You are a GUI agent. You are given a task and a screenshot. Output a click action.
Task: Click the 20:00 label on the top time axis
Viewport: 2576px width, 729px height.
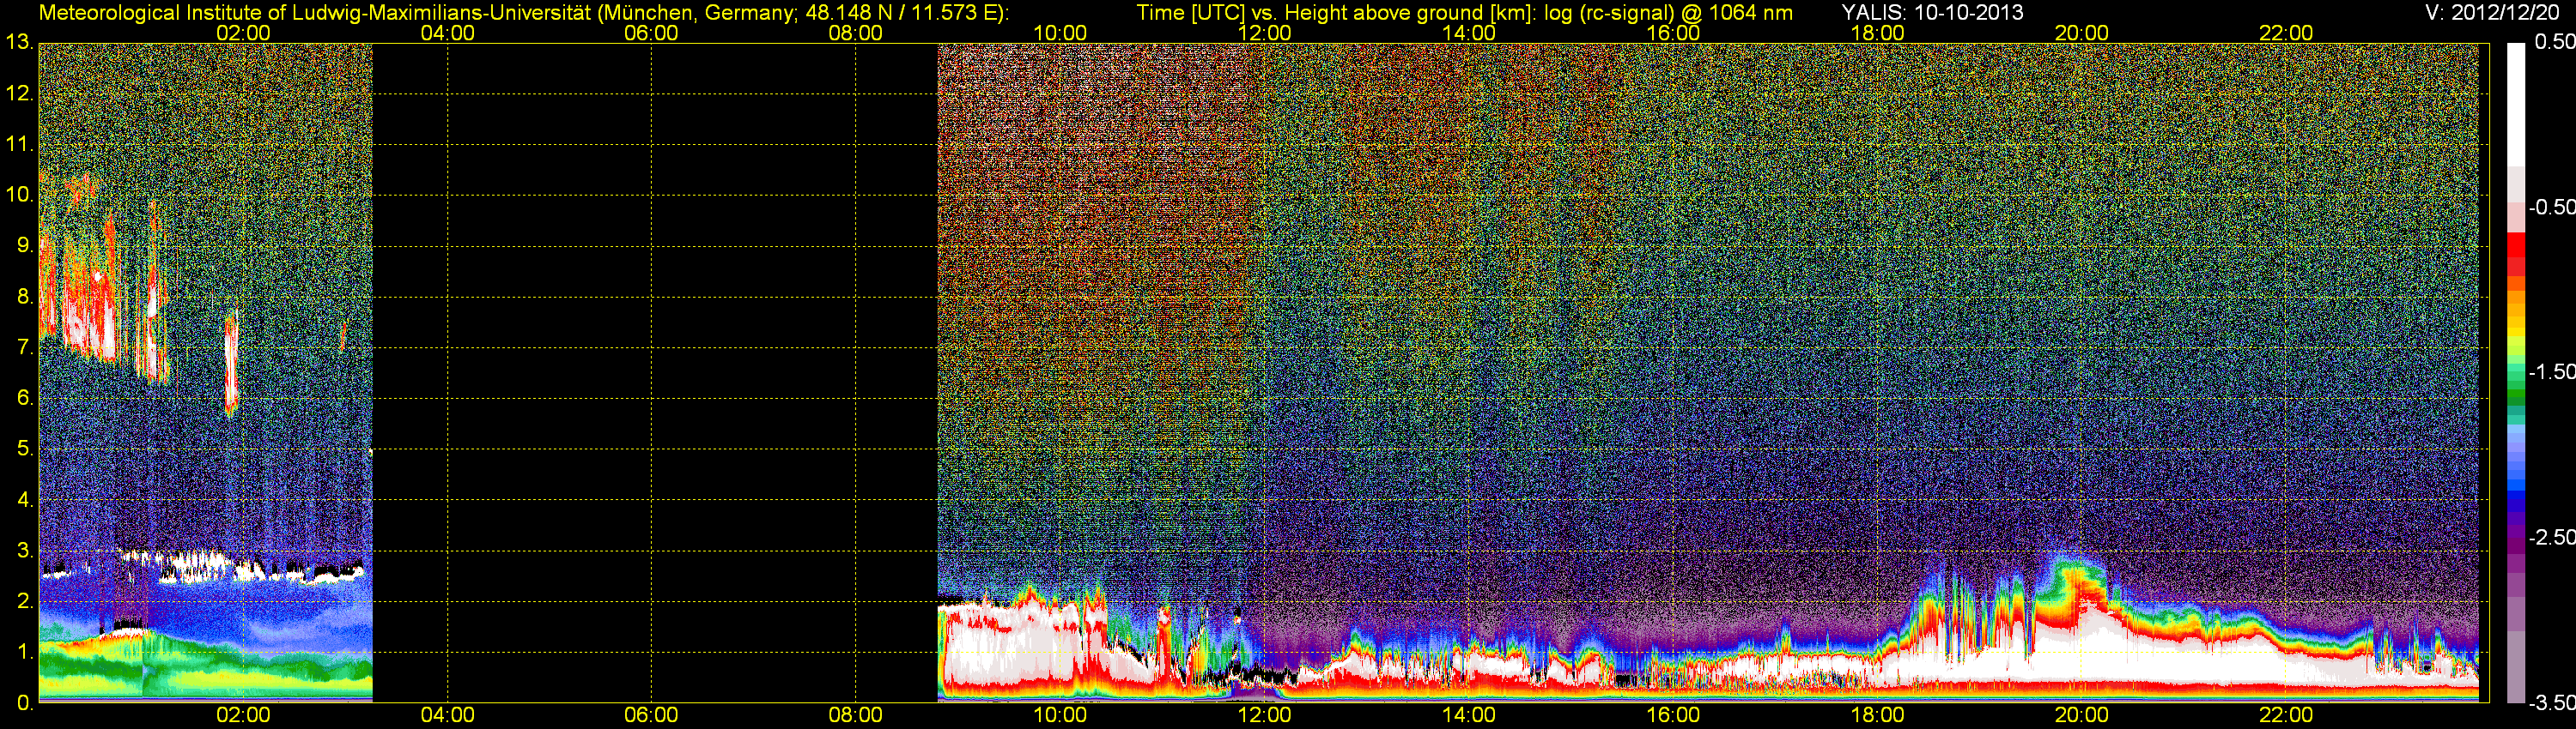pyautogui.click(x=2082, y=33)
